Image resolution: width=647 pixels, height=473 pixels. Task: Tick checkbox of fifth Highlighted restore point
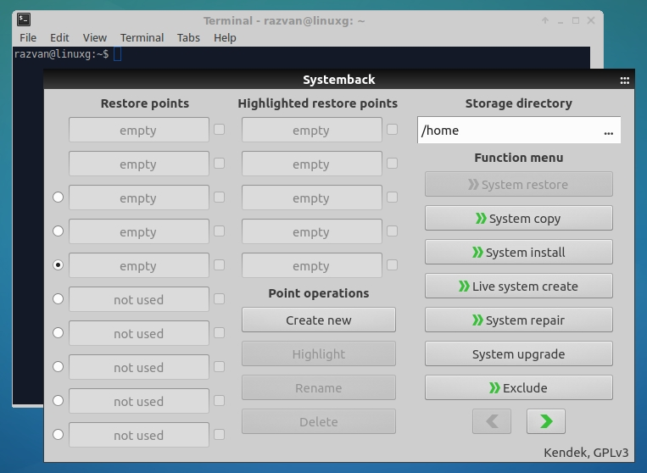click(392, 264)
